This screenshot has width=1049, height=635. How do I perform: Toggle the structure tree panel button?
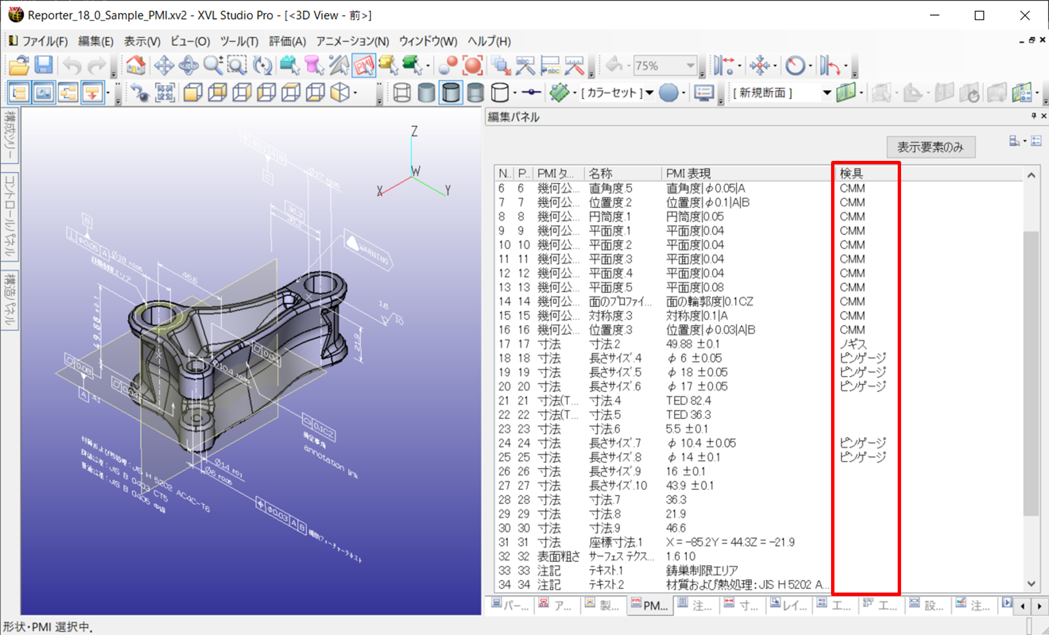tap(19, 93)
